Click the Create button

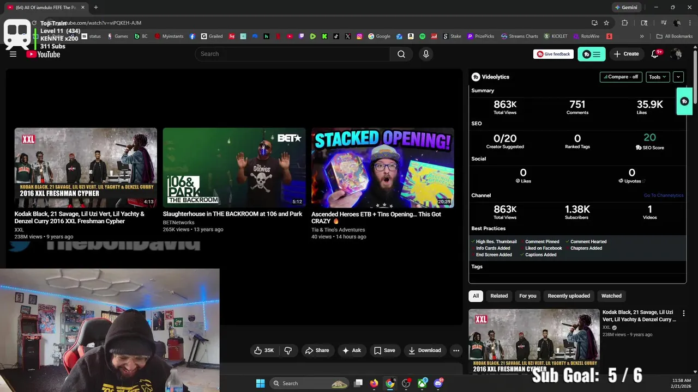tap(626, 54)
